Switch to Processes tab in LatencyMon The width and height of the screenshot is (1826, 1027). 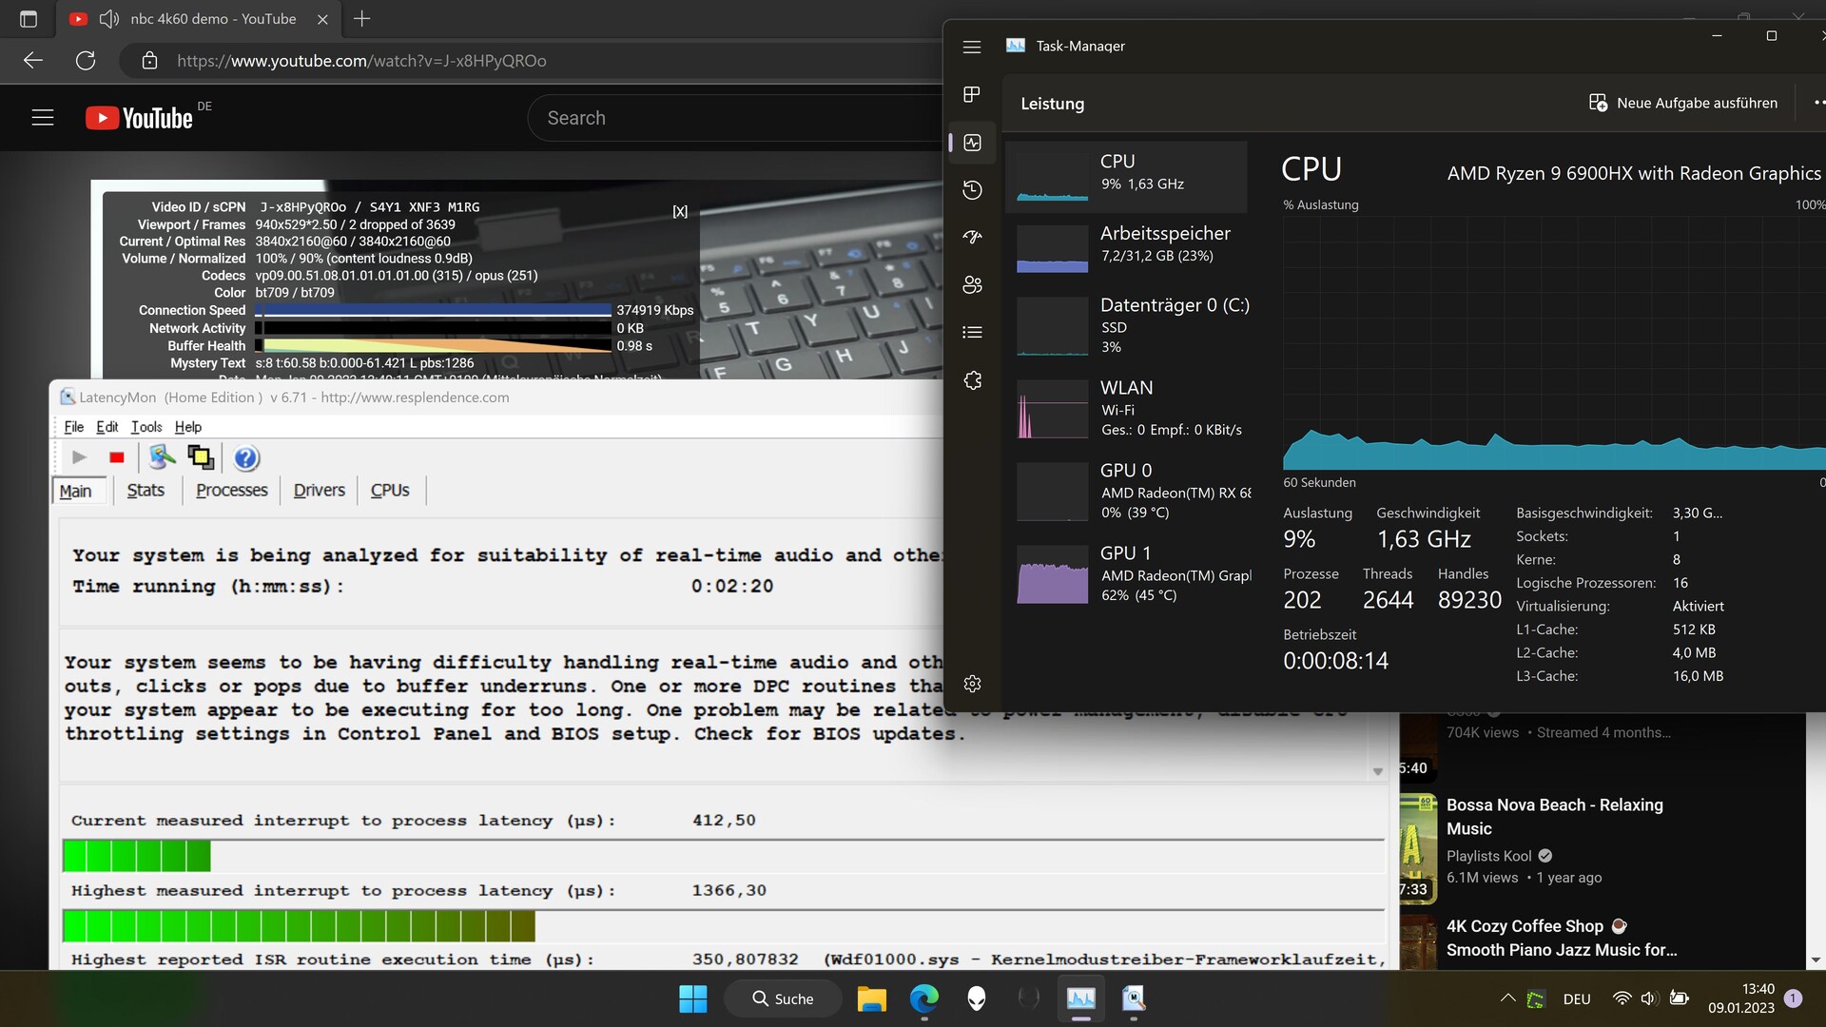tap(232, 491)
